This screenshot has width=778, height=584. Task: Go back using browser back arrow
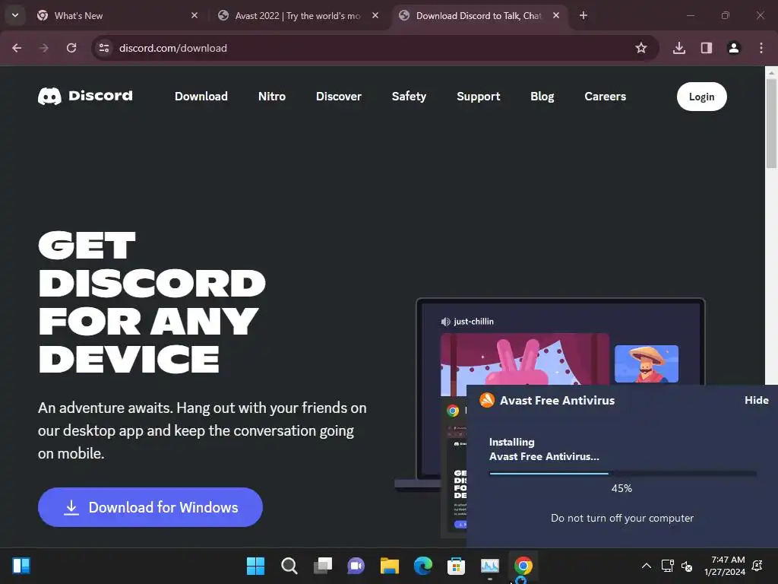17,48
